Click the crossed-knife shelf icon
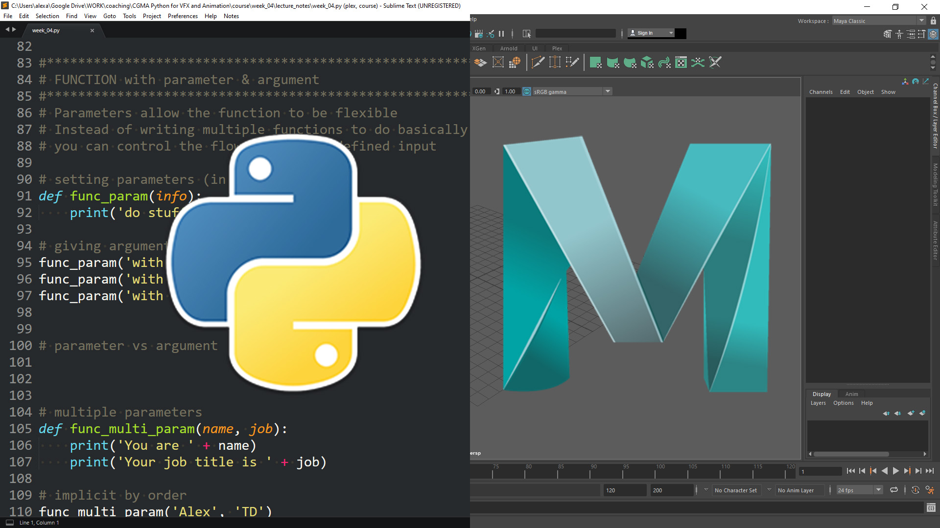The width and height of the screenshot is (940, 528). coord(715,63)
